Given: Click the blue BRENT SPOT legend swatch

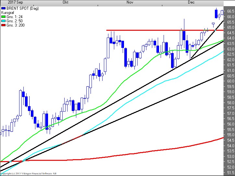Looking at the screenshot, I should pos(3,8).
